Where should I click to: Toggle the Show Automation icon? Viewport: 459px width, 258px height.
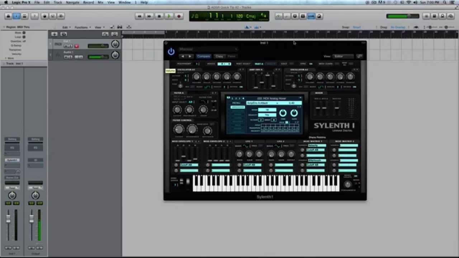pyautogui.click(x=112, y=27)
